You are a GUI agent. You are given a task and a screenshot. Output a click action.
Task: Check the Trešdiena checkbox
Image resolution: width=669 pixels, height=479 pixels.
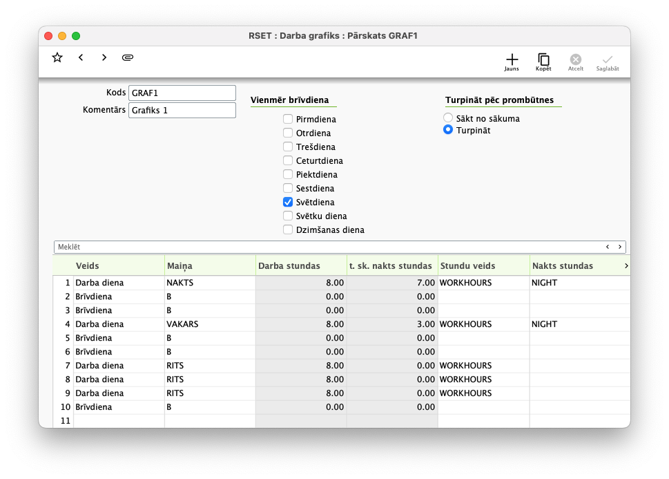pyautogui.click(x=288, y=147)
